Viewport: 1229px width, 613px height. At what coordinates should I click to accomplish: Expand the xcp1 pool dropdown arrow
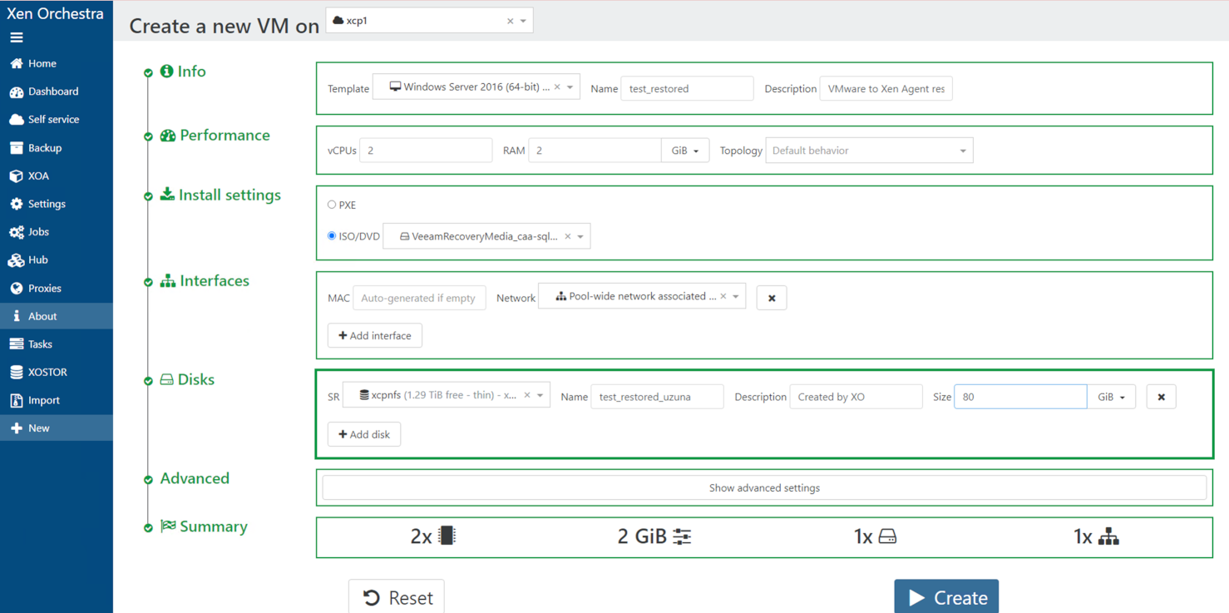524,22
